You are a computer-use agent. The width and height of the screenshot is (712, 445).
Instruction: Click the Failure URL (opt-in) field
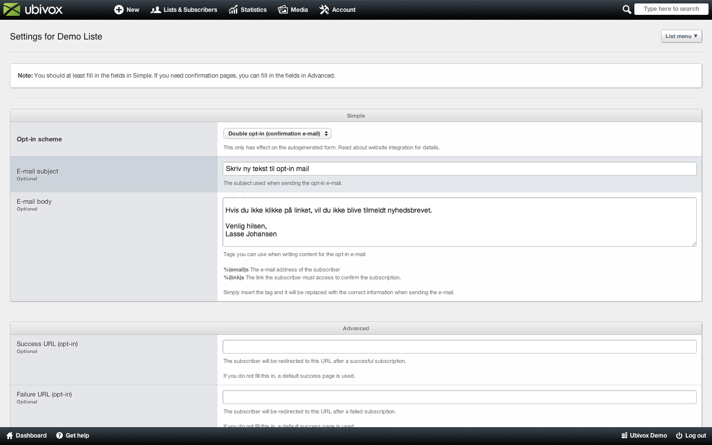(x=459, y=397)
